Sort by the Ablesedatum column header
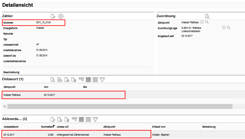The width and height of the screenshot is (245, 139). point(11,127)
